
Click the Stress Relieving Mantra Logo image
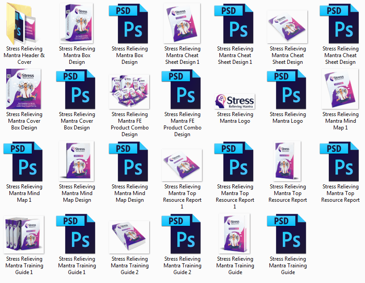coord(235,100)
